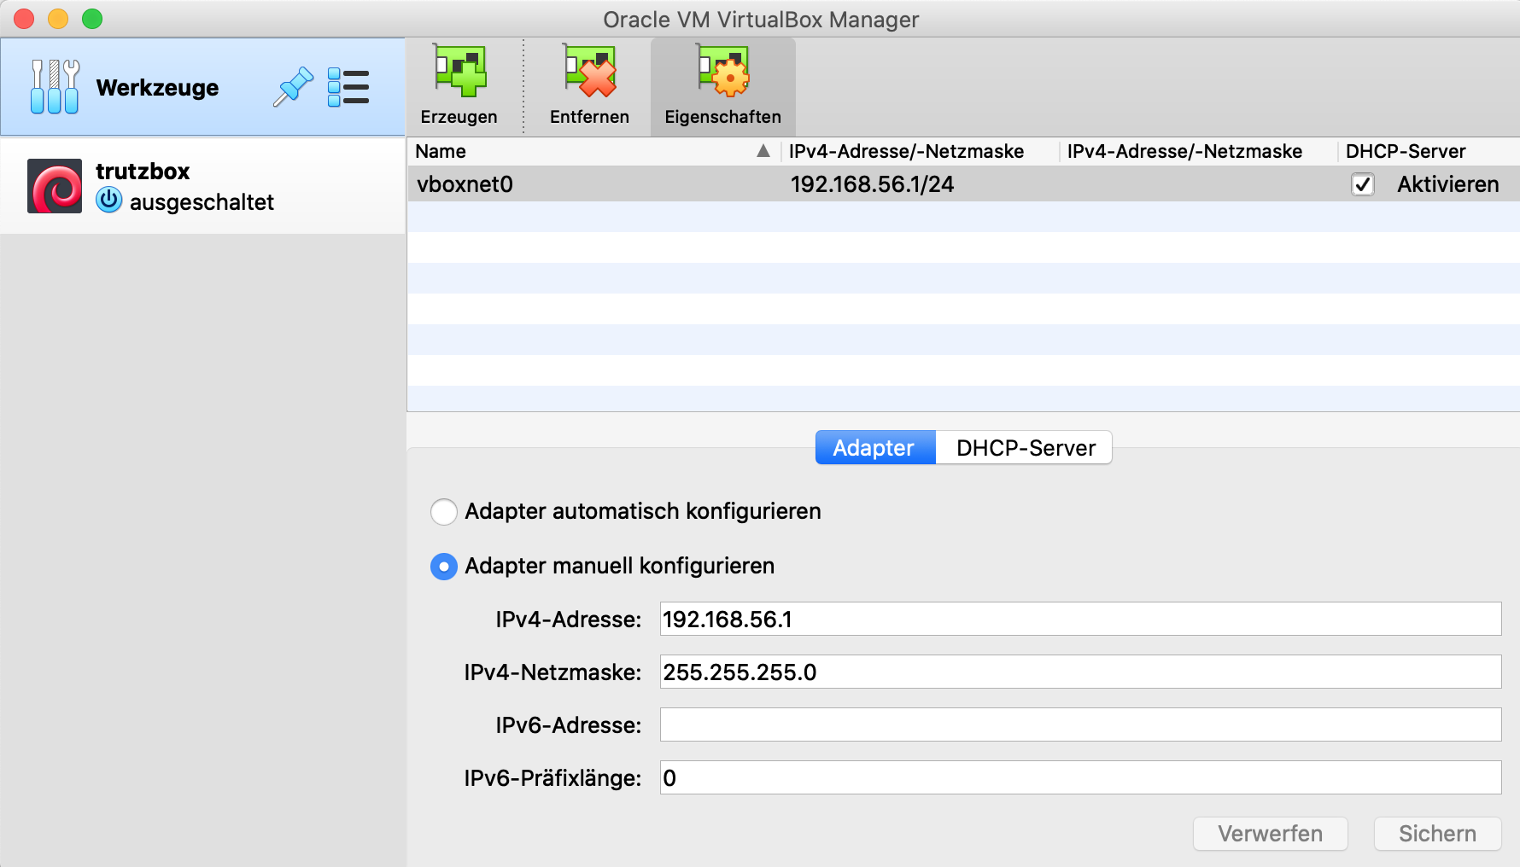Click the Name column sort arrow

point(763,151)
